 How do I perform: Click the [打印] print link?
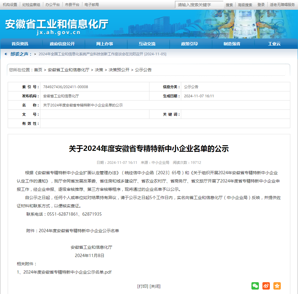point(143,286)
